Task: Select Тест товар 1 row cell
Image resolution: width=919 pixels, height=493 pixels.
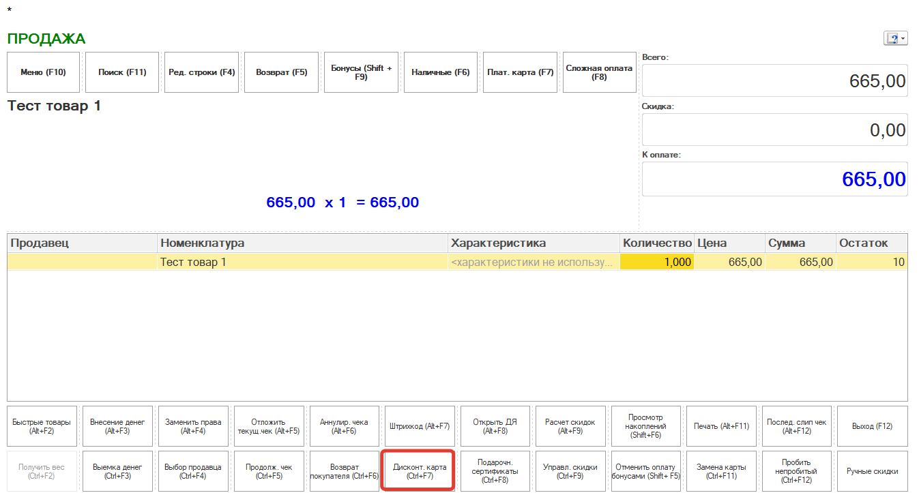Action: (302, 262)
